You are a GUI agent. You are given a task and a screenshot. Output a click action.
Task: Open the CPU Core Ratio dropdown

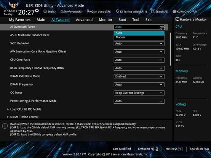pos(139,60)
